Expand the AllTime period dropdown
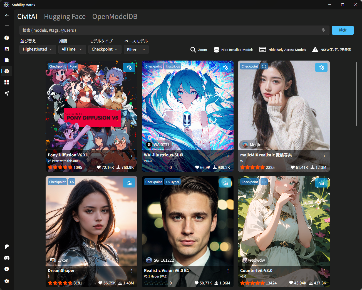 pyautogui.click(x=72, y=49)
